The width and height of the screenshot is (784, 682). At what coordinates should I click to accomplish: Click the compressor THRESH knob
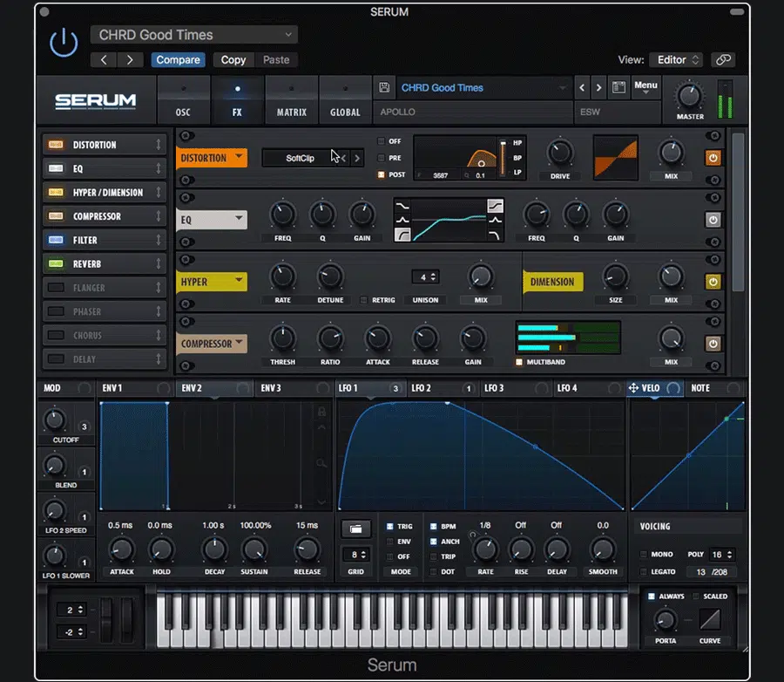tap(282, 338)
